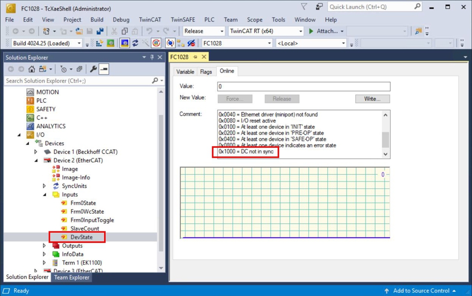Select the SlaveCount input variable

click(x=85, y=229)
